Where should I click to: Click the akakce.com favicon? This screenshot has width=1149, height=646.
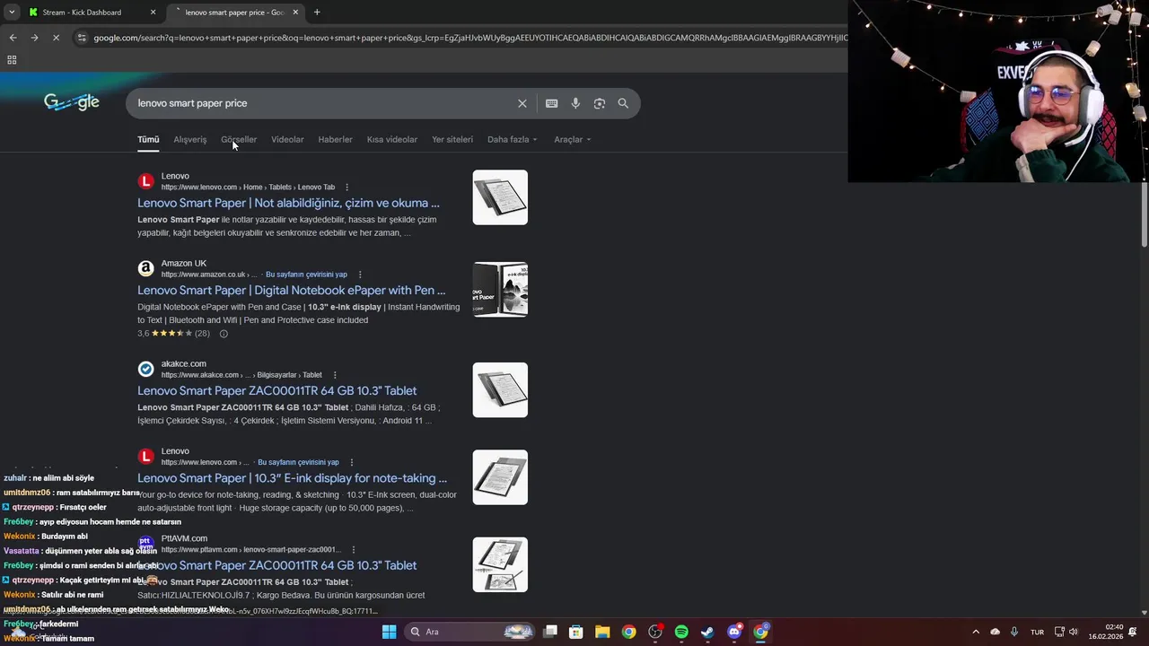click(x=145, y=369)
